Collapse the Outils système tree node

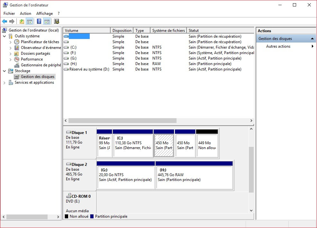click(x=5, y=36)
